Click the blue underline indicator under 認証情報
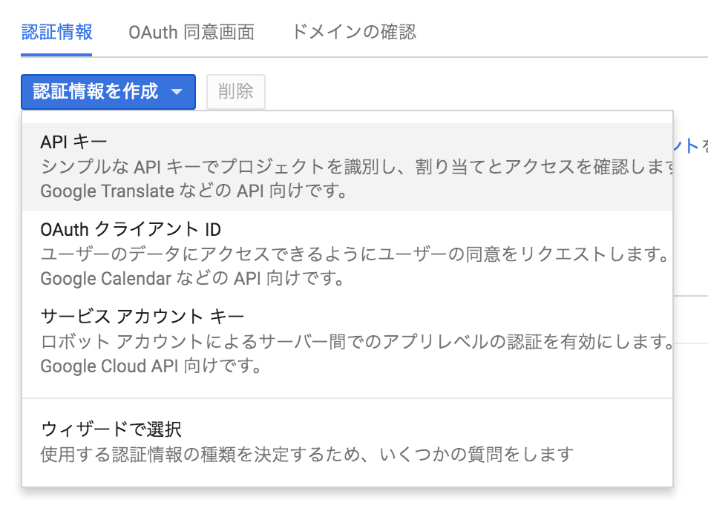This screenshot has height=531, width=708. (x=57, y=53)
